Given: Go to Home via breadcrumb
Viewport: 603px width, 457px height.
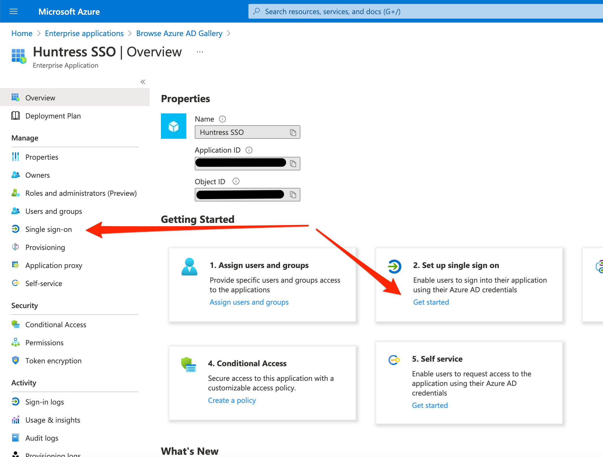Looking at the screenshot, I should click(22, 33).
